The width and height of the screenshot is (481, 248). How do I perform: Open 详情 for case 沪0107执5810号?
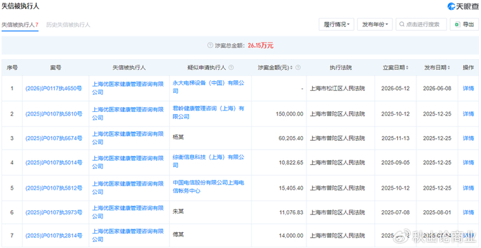(468, 114)
